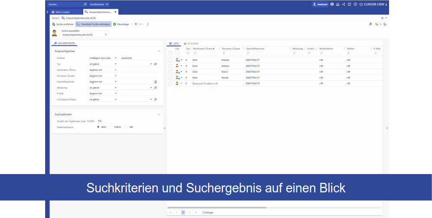Collapse the Suchoptionen section

coord(159,114)
